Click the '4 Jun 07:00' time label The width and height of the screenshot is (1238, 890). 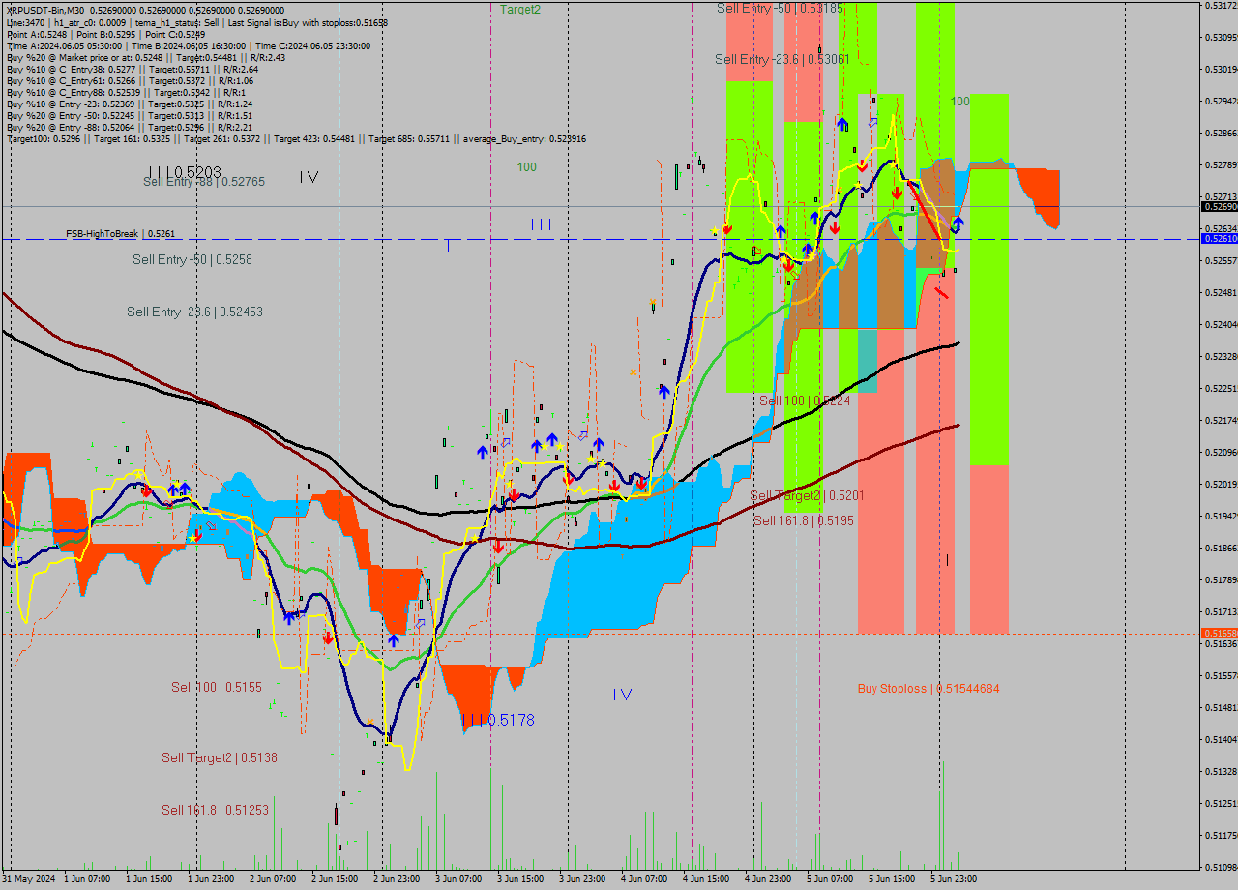point(644,879)
